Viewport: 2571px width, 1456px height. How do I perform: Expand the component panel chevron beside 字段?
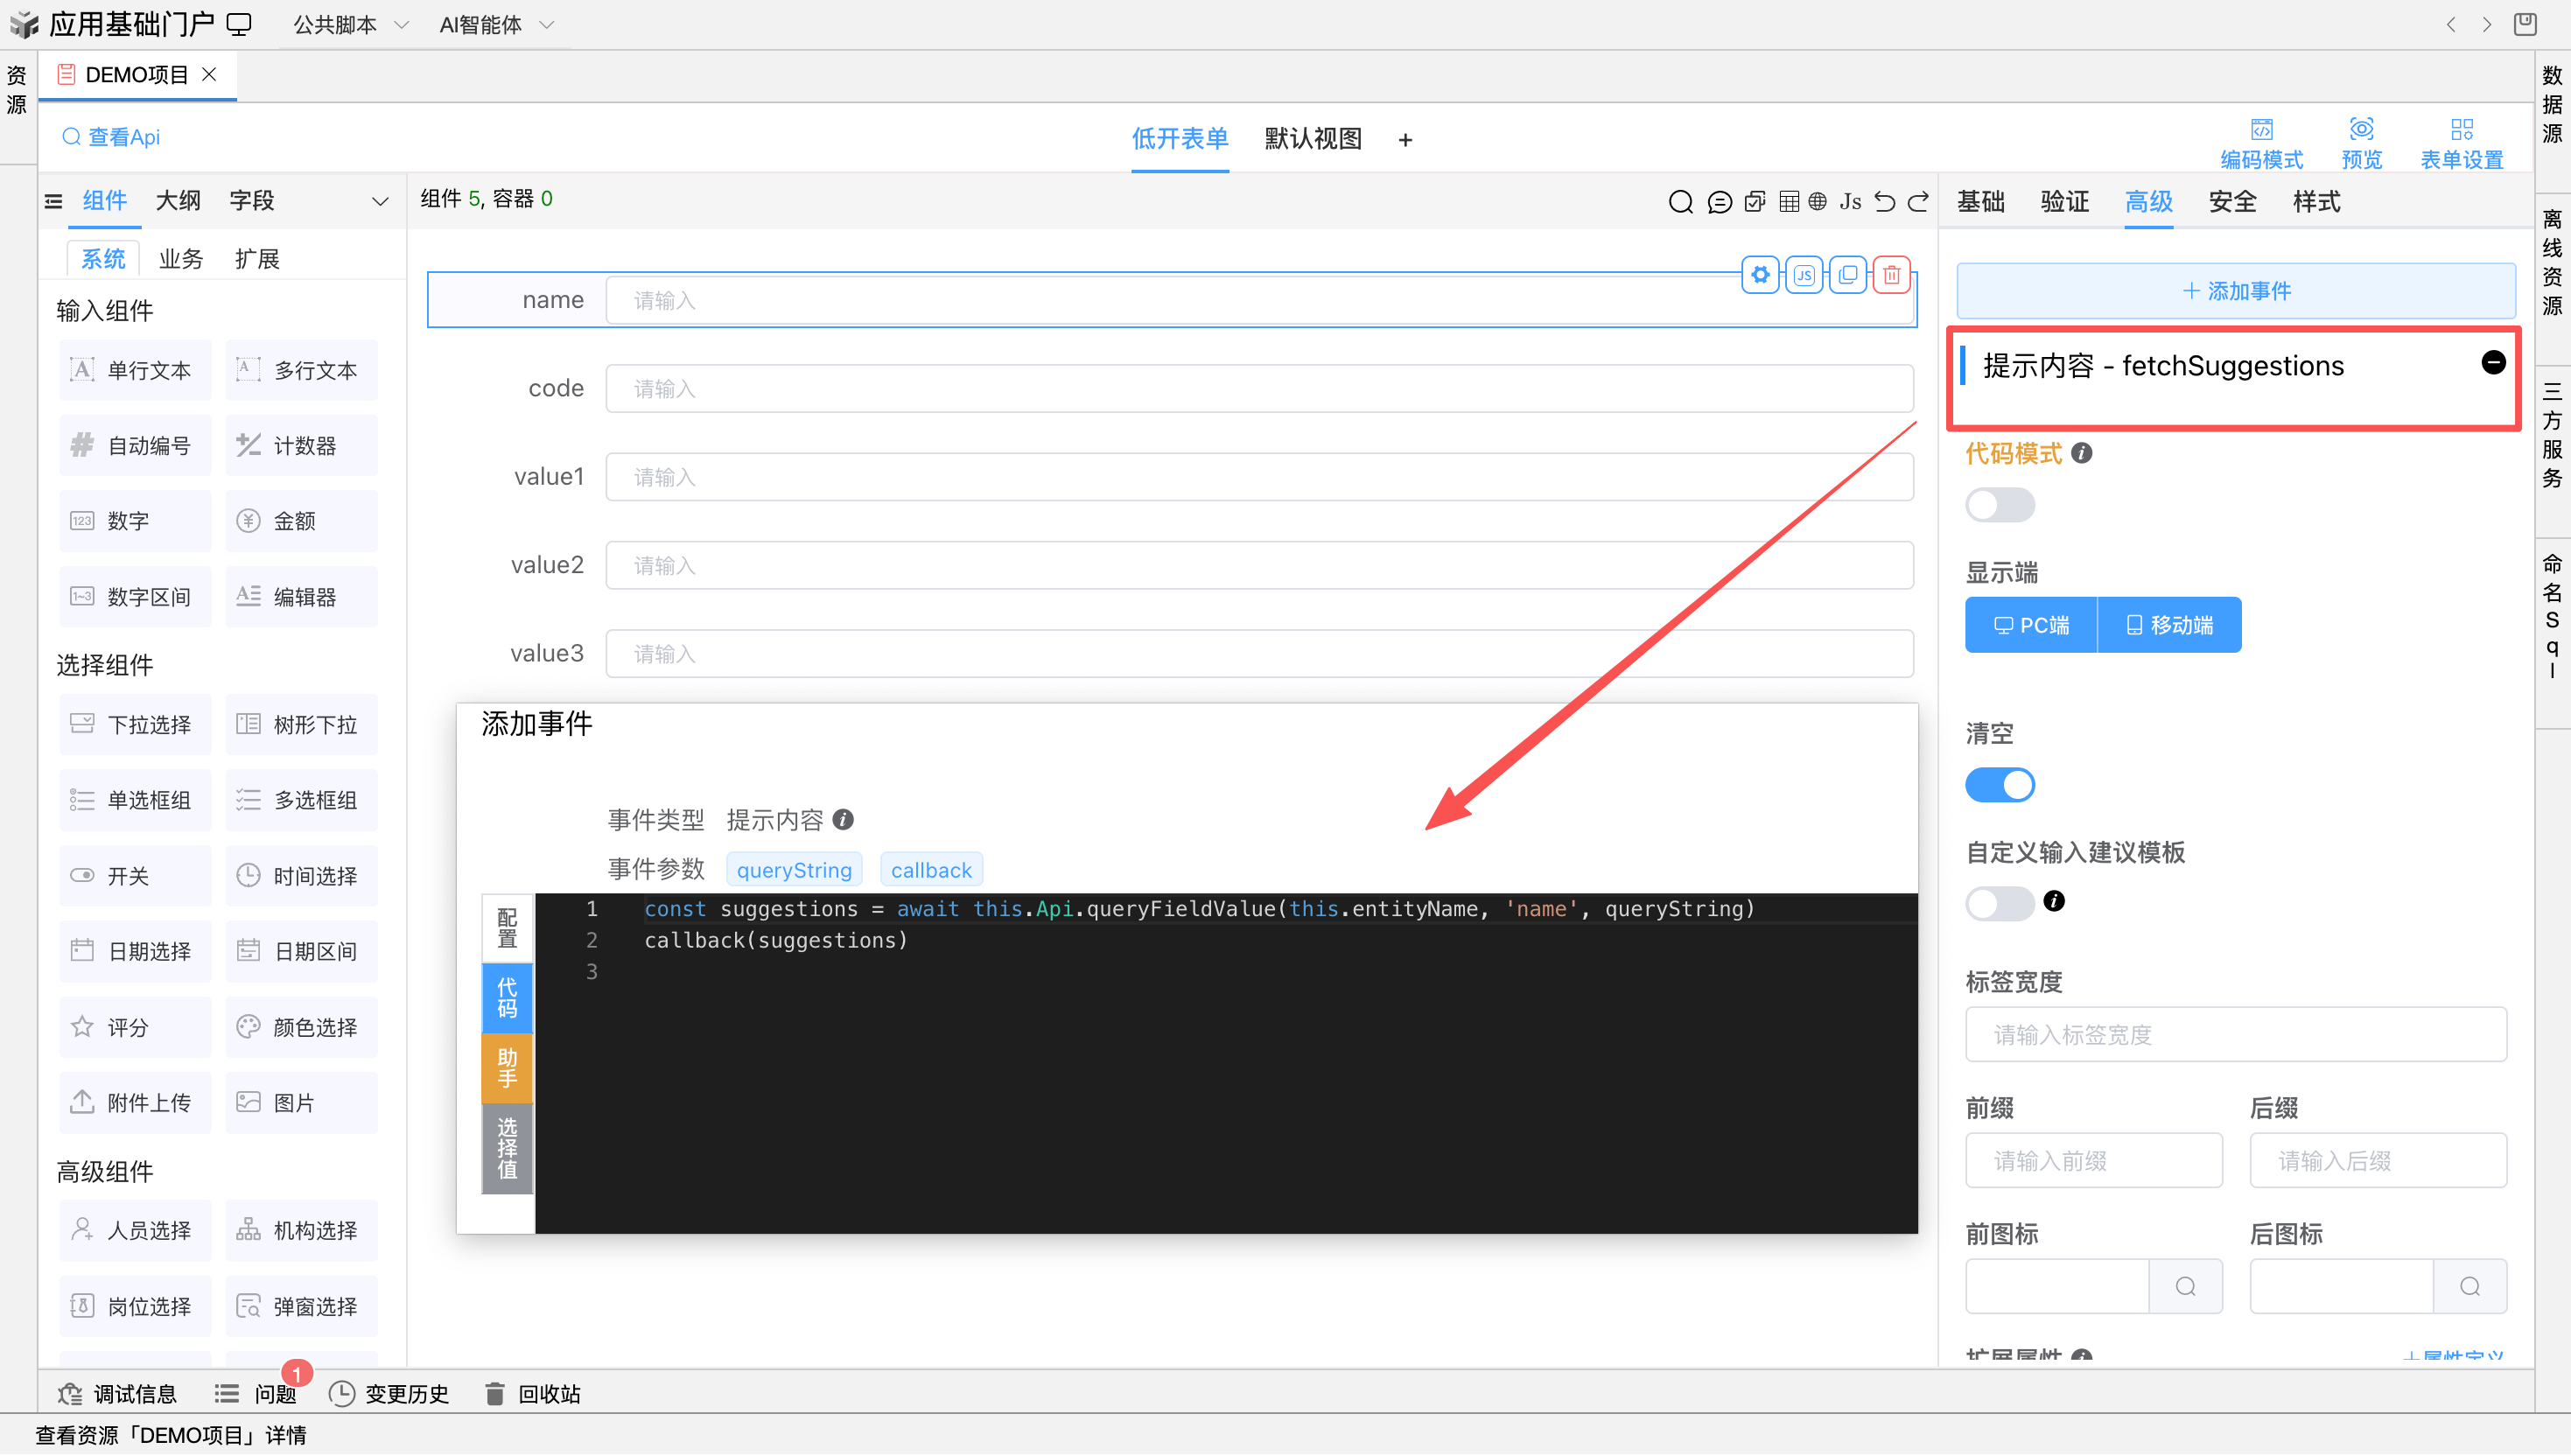(380, 201)
